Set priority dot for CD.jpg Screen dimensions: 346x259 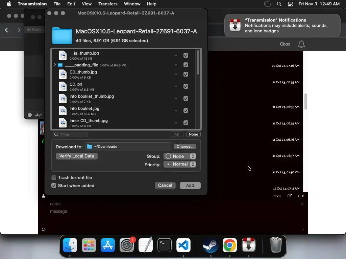[176, 86]
